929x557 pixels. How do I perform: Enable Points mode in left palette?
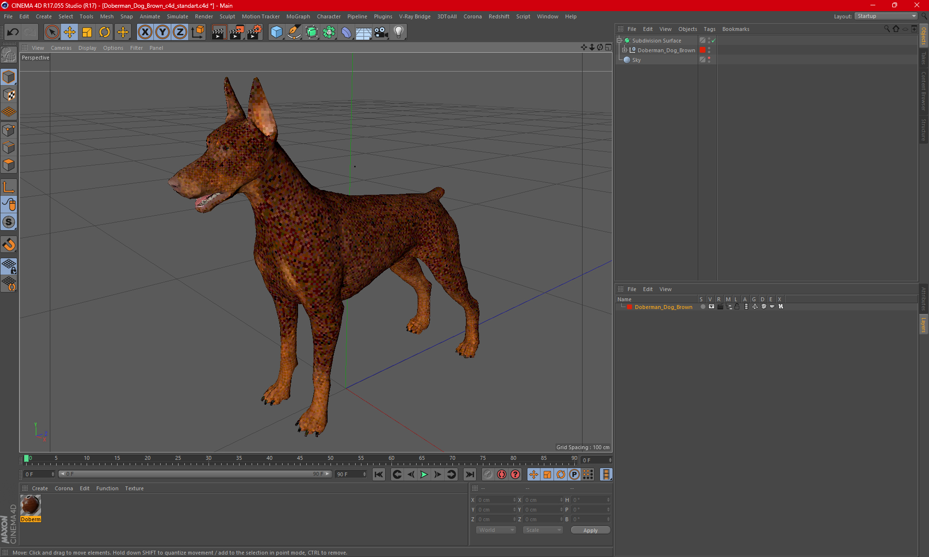(9, 130)
